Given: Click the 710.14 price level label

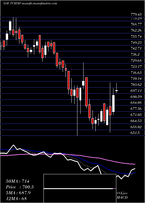Looking at the screenshot, I should tap(136, 79).
